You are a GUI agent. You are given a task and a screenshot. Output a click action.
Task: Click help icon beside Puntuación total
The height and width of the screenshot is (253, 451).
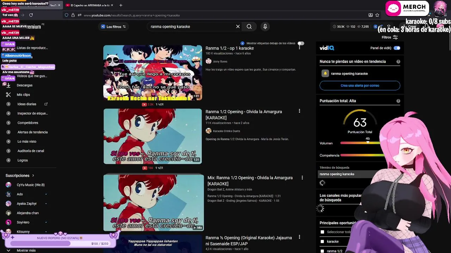pos(398,101)
